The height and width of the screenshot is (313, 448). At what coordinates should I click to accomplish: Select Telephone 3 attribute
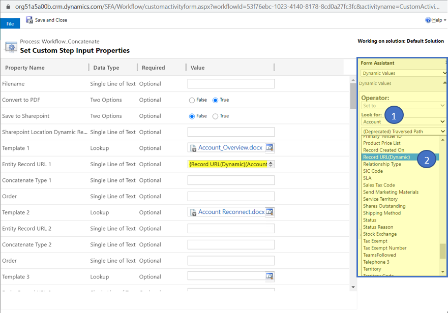(376, 262)
